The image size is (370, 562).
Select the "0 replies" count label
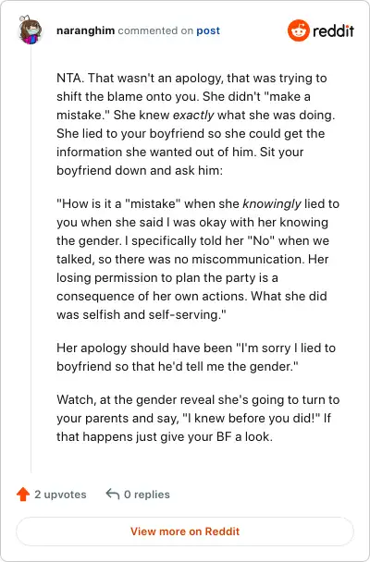[x=147, y=495]
